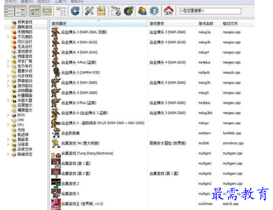This screenshot has height=210, width=273.
Task: Select the 分辨率 tree item
Action: click(x=23, y=145)
